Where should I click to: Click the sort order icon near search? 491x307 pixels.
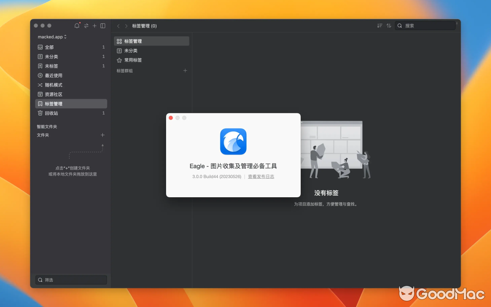[x=380, y=25]
